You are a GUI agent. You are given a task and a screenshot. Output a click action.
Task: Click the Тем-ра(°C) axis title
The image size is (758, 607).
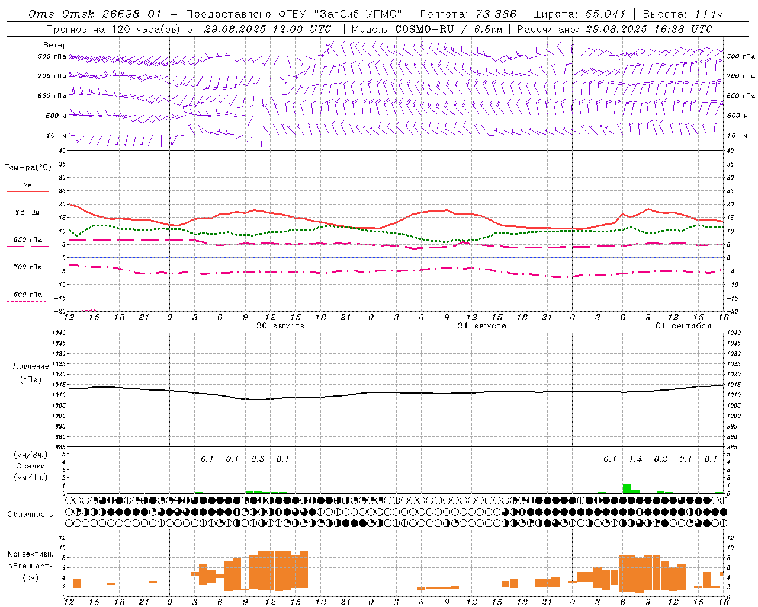(28, 168)
